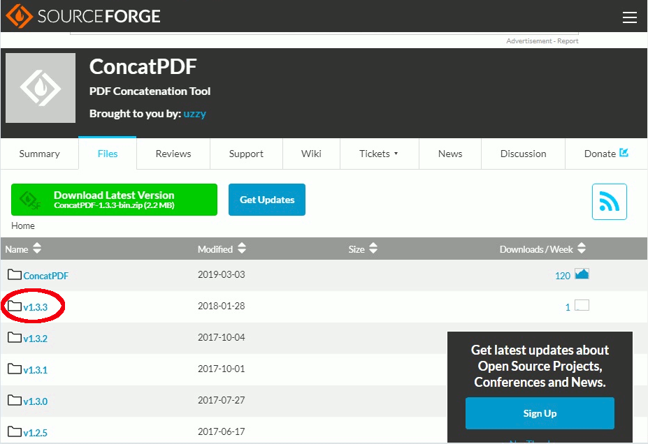Click the 1 download count for v1.3.3
This screenshot has width=648, height=444.
pyautogui.click(x=568, y=307)
